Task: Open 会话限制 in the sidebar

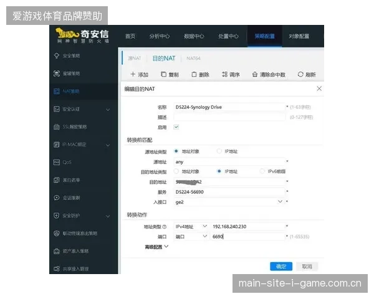Action: (71, 198)
